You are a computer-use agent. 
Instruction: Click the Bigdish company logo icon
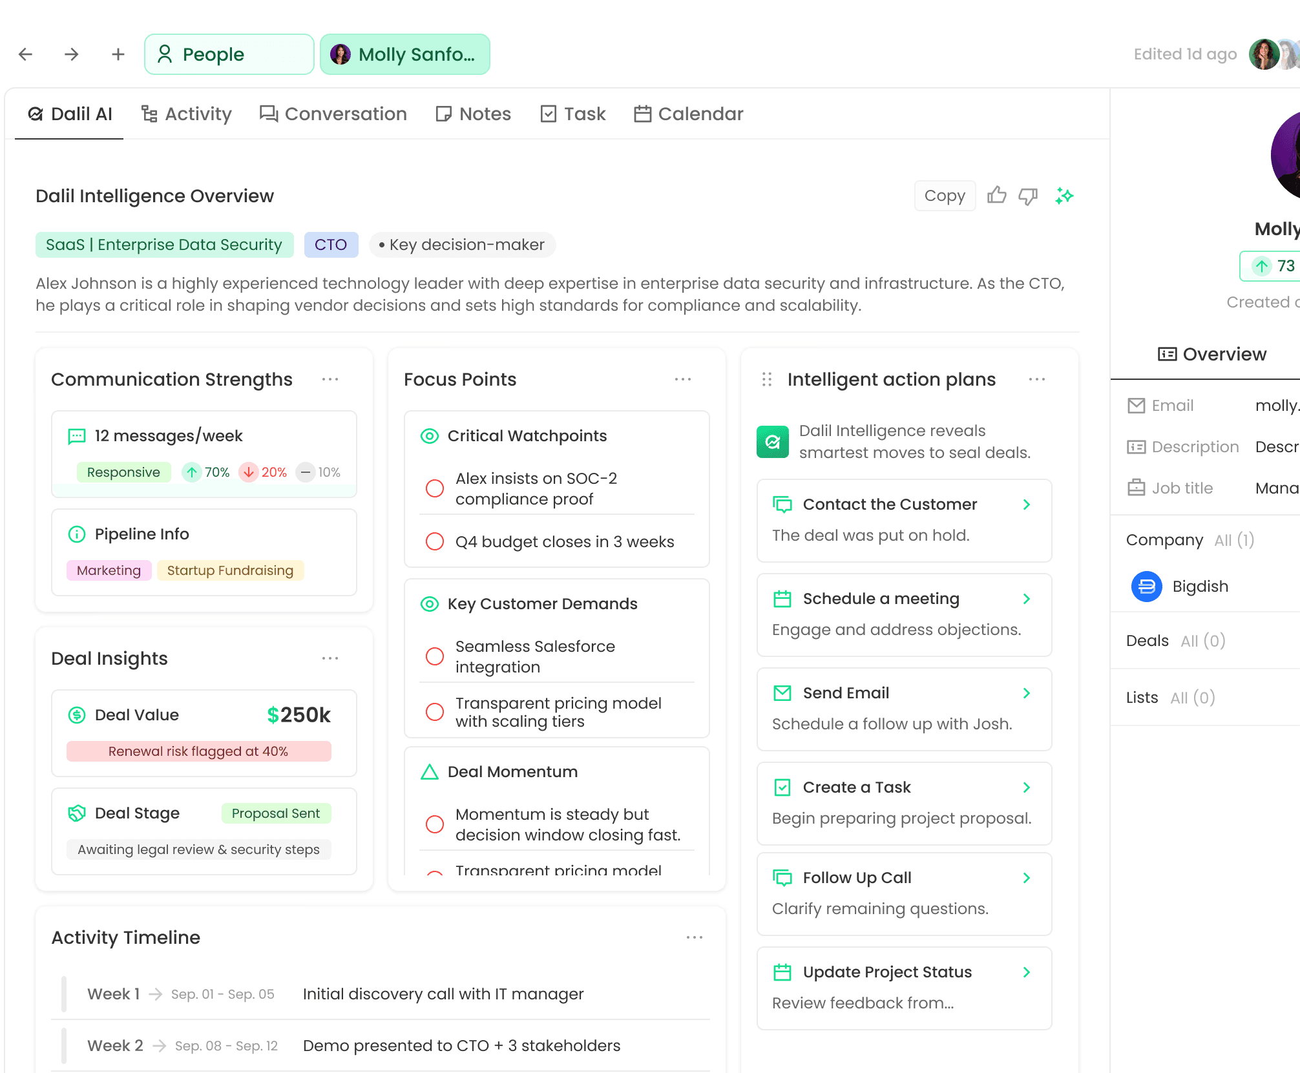(x=1146, y=586)
